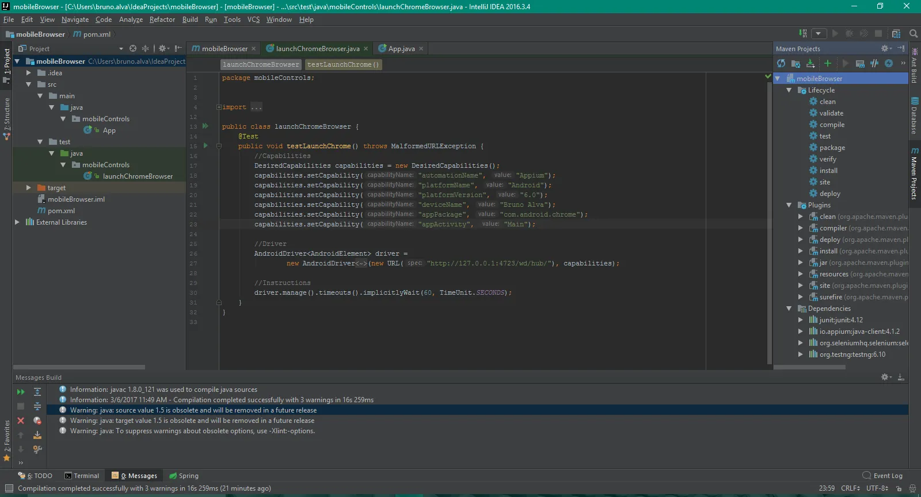This screenshot has height=497, width=921.
Task: Open the Refactor menu
Action: pos(162,20)
